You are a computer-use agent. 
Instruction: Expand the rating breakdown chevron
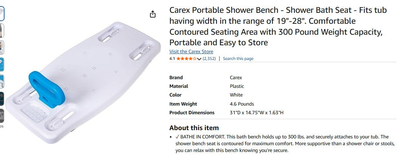(199, 59)
